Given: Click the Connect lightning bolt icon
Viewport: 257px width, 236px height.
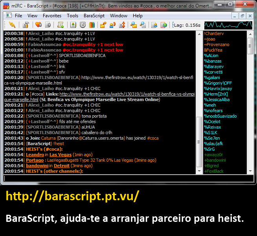Looking at the screenshot, I should [12, 25].
